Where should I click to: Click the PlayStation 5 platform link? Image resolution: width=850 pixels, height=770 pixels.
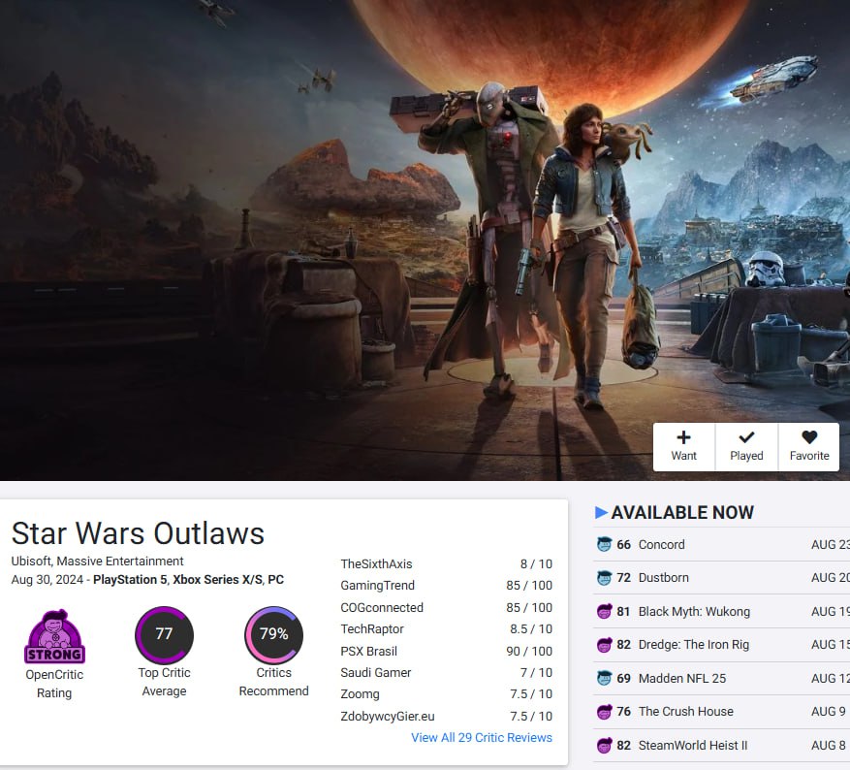point(130,580)
